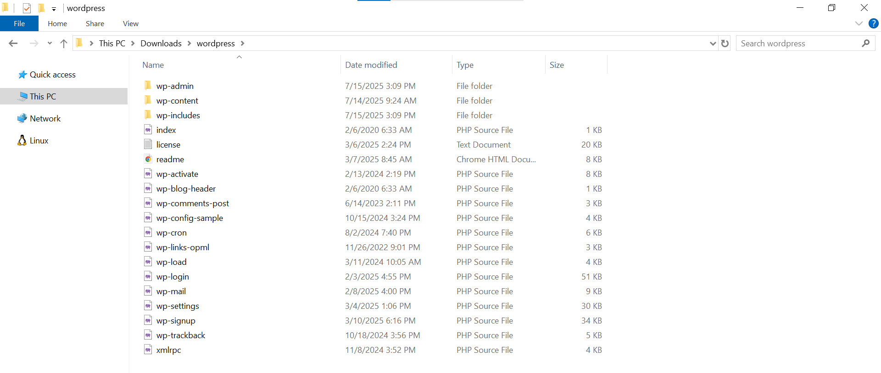Select the Linux penguin icon in sidebar
881x373 pixels.
22,141
